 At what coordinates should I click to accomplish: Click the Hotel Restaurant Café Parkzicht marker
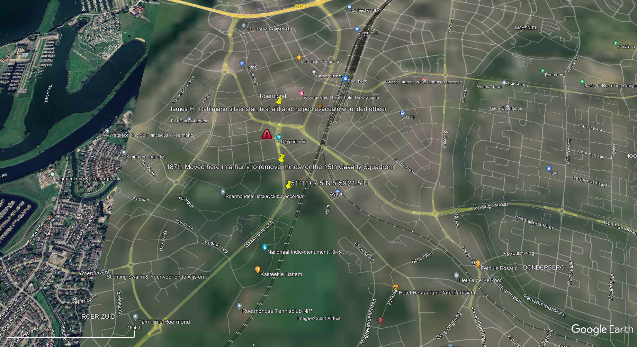click(x=396, y=288)
